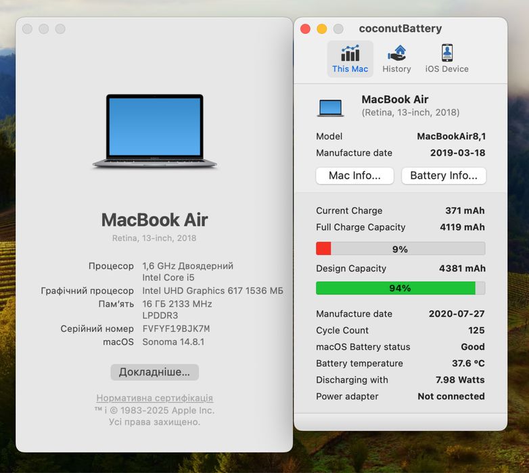Click coconutBattery's greyed zoom button
529x473 pixels.
click(x=338, y=29)
